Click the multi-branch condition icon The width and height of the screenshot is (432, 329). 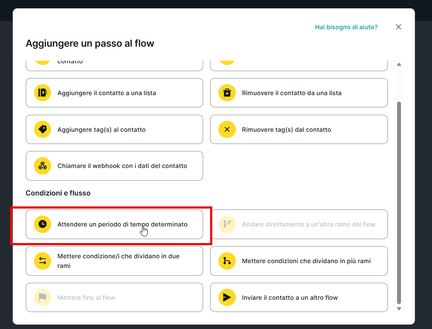point(227,261)
